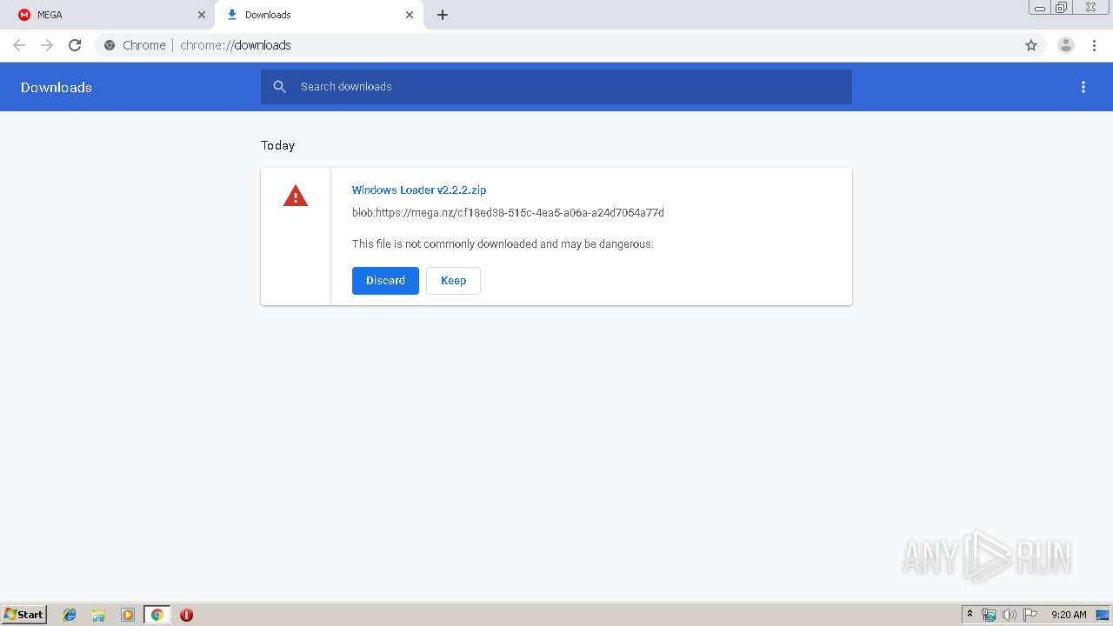
Task: Click the blob mega.nz source URL
Action: point(508,212)
